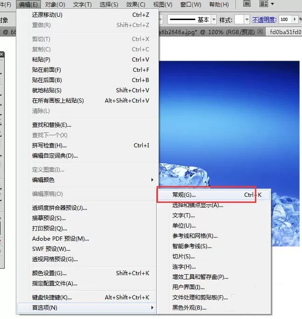Expand the 首选项(N) submenu
The height and width of the screenshot is (319, 302).
[x=87, y=308]
